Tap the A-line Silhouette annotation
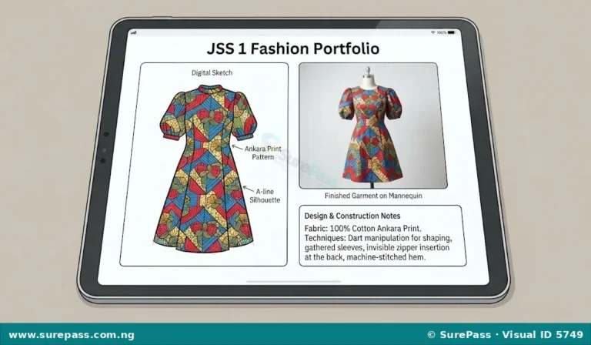This screenshot has width=591, height=345. [265, 196]
